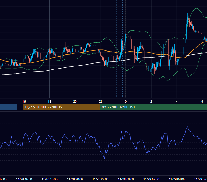
Task: Click the 11/28 22:00 date label
Action: point(100,179)
